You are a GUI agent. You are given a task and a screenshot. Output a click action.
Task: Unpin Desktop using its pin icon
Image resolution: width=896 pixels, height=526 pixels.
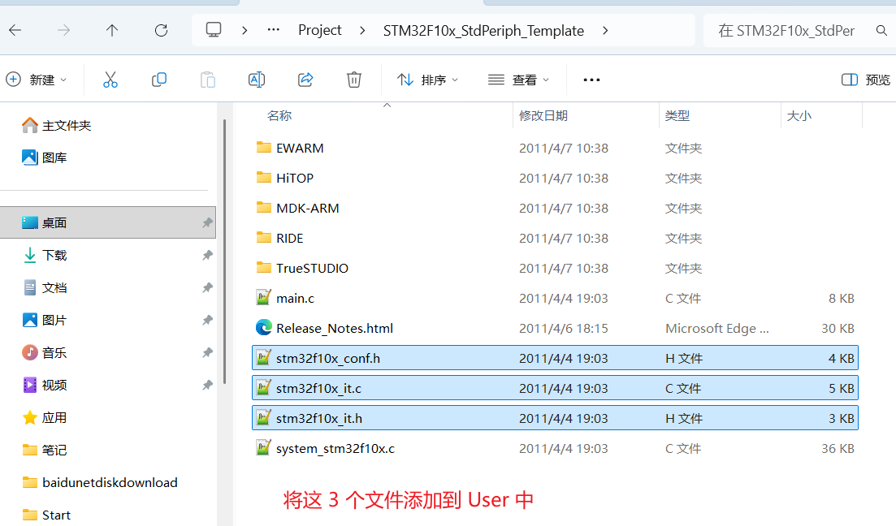coord(207,222)
